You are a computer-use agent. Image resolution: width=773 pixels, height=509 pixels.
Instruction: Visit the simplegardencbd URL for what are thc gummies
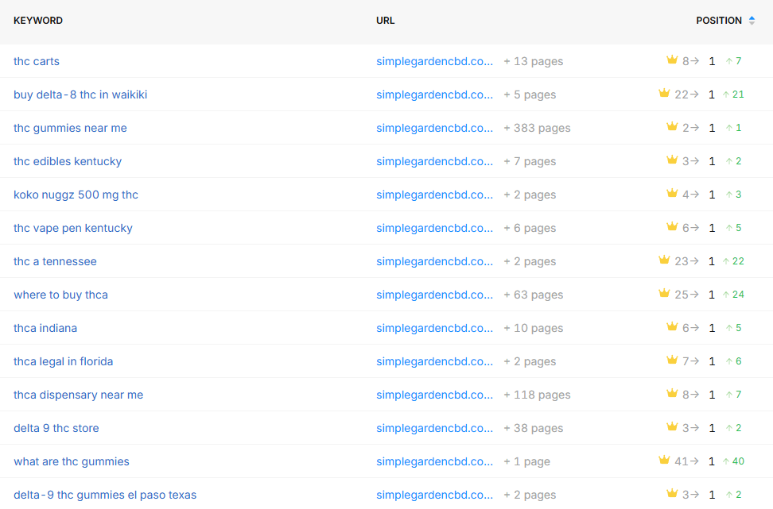point(434,461)
